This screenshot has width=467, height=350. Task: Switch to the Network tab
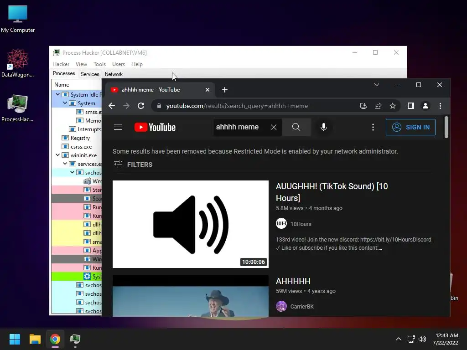(x=114, y=74)
